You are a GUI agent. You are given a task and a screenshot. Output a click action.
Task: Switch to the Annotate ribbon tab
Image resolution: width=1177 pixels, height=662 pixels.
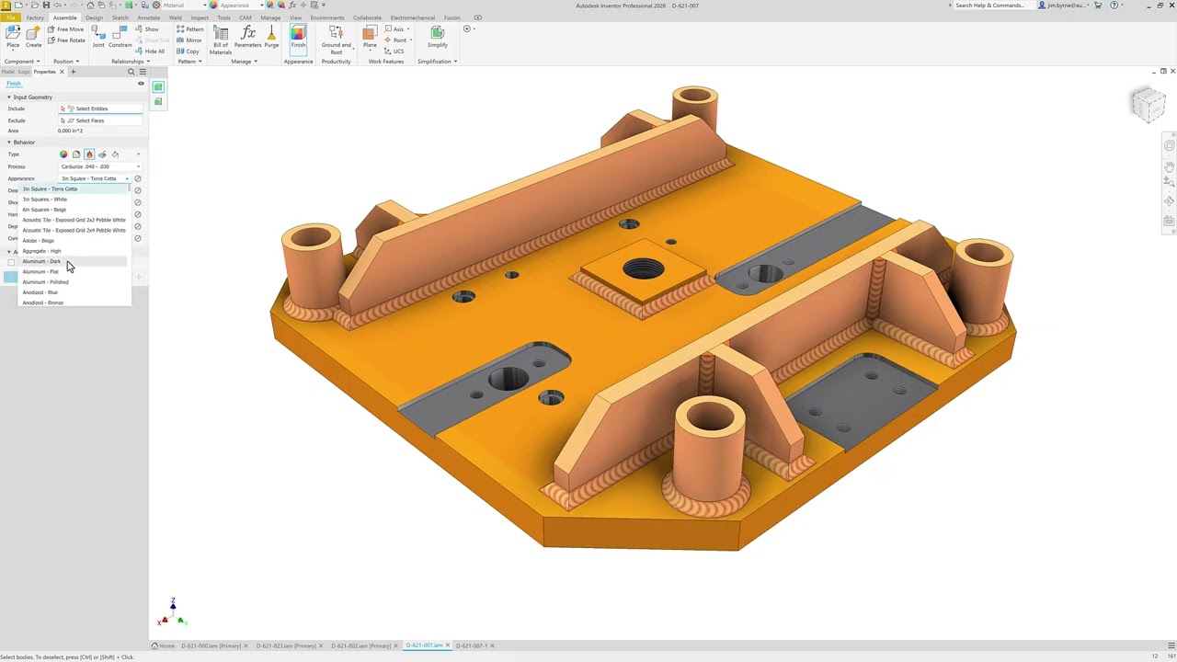148,17
